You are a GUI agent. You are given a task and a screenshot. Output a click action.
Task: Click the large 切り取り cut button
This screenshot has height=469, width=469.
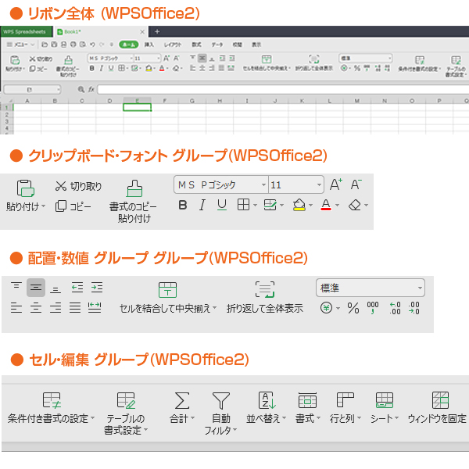click(x=78, y=186)
